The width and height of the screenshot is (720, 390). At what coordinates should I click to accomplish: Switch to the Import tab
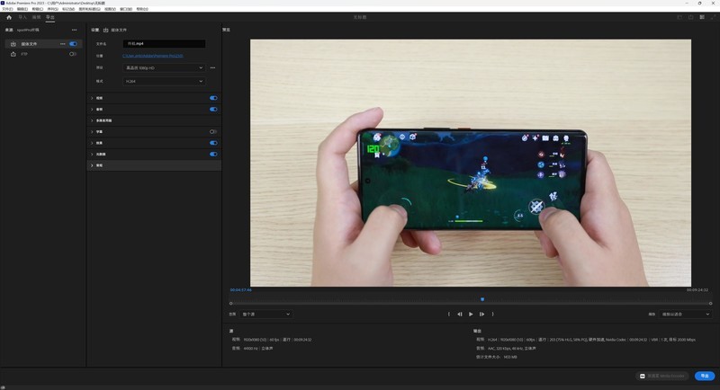[x=22, y=17]
